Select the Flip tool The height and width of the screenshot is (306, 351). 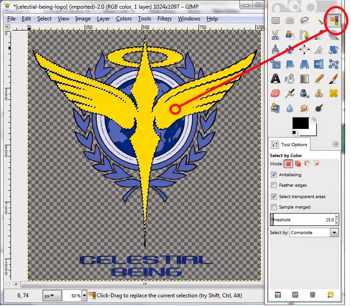tap(319, 64)
